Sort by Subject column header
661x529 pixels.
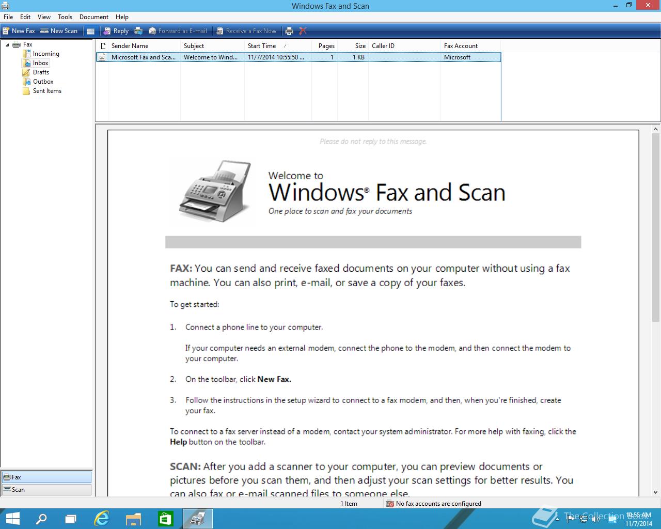(x=212, y=46)
